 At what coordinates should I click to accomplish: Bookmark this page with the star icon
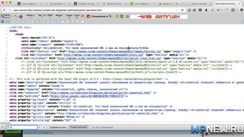pos(189,10)
